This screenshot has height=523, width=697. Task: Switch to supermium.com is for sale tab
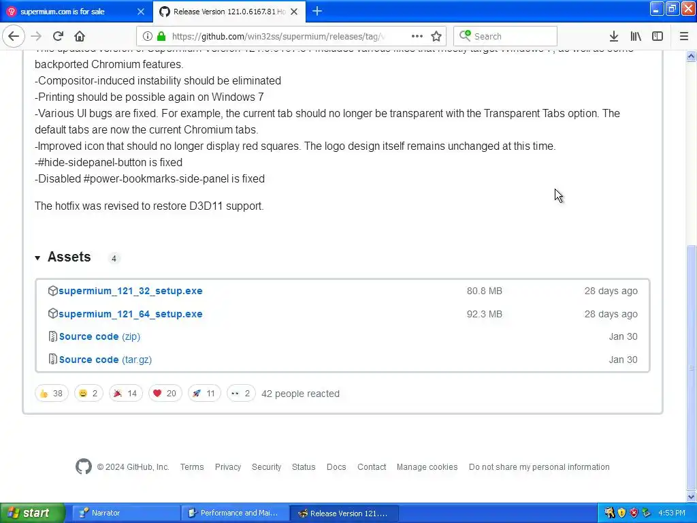(76, 12)
